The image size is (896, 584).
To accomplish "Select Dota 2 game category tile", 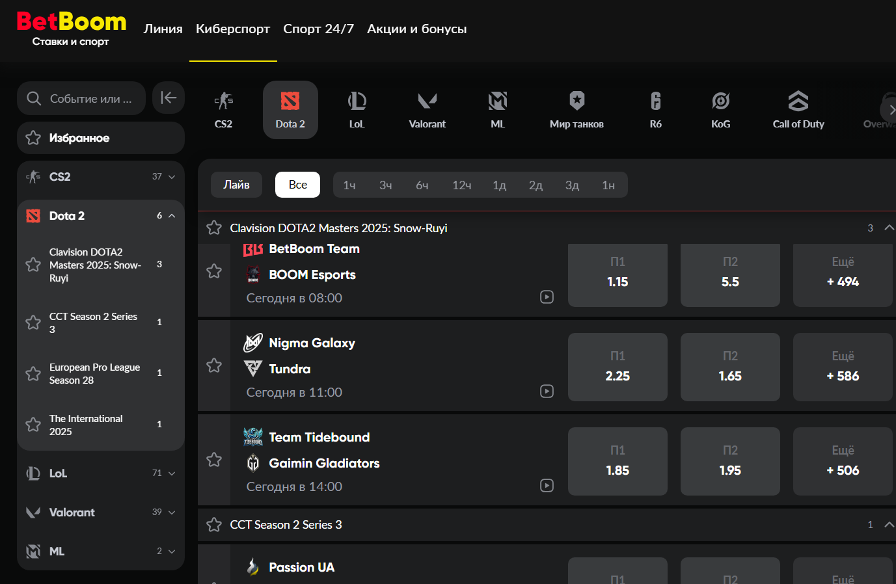I will (290, 110).
